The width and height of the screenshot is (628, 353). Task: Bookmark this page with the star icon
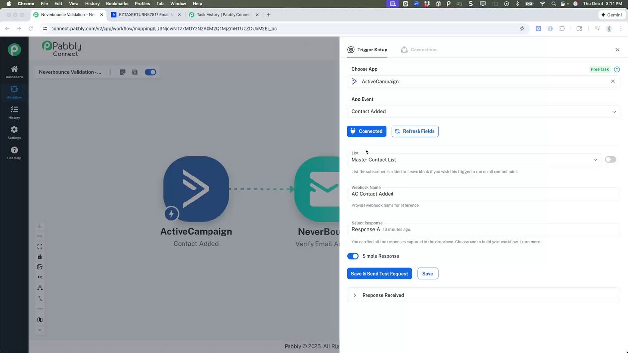tap(522, 29)
